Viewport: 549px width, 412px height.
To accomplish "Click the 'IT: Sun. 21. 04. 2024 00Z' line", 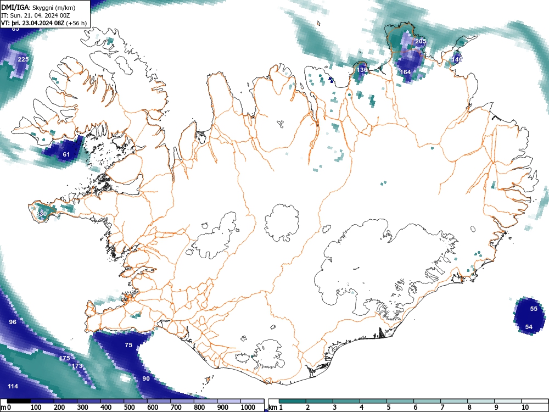I will tap(35, 15).
